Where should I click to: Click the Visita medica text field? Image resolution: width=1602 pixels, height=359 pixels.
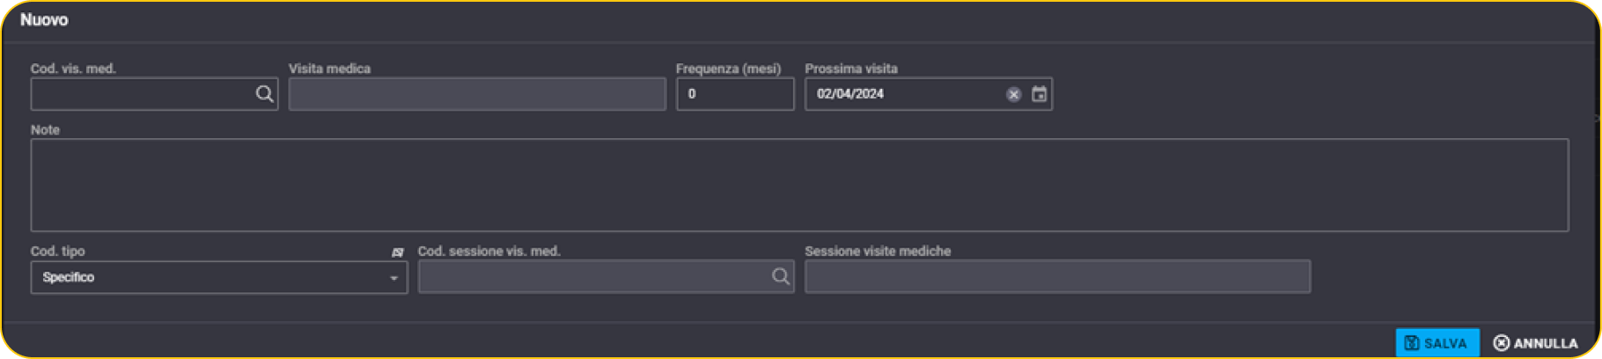[477, 94]
